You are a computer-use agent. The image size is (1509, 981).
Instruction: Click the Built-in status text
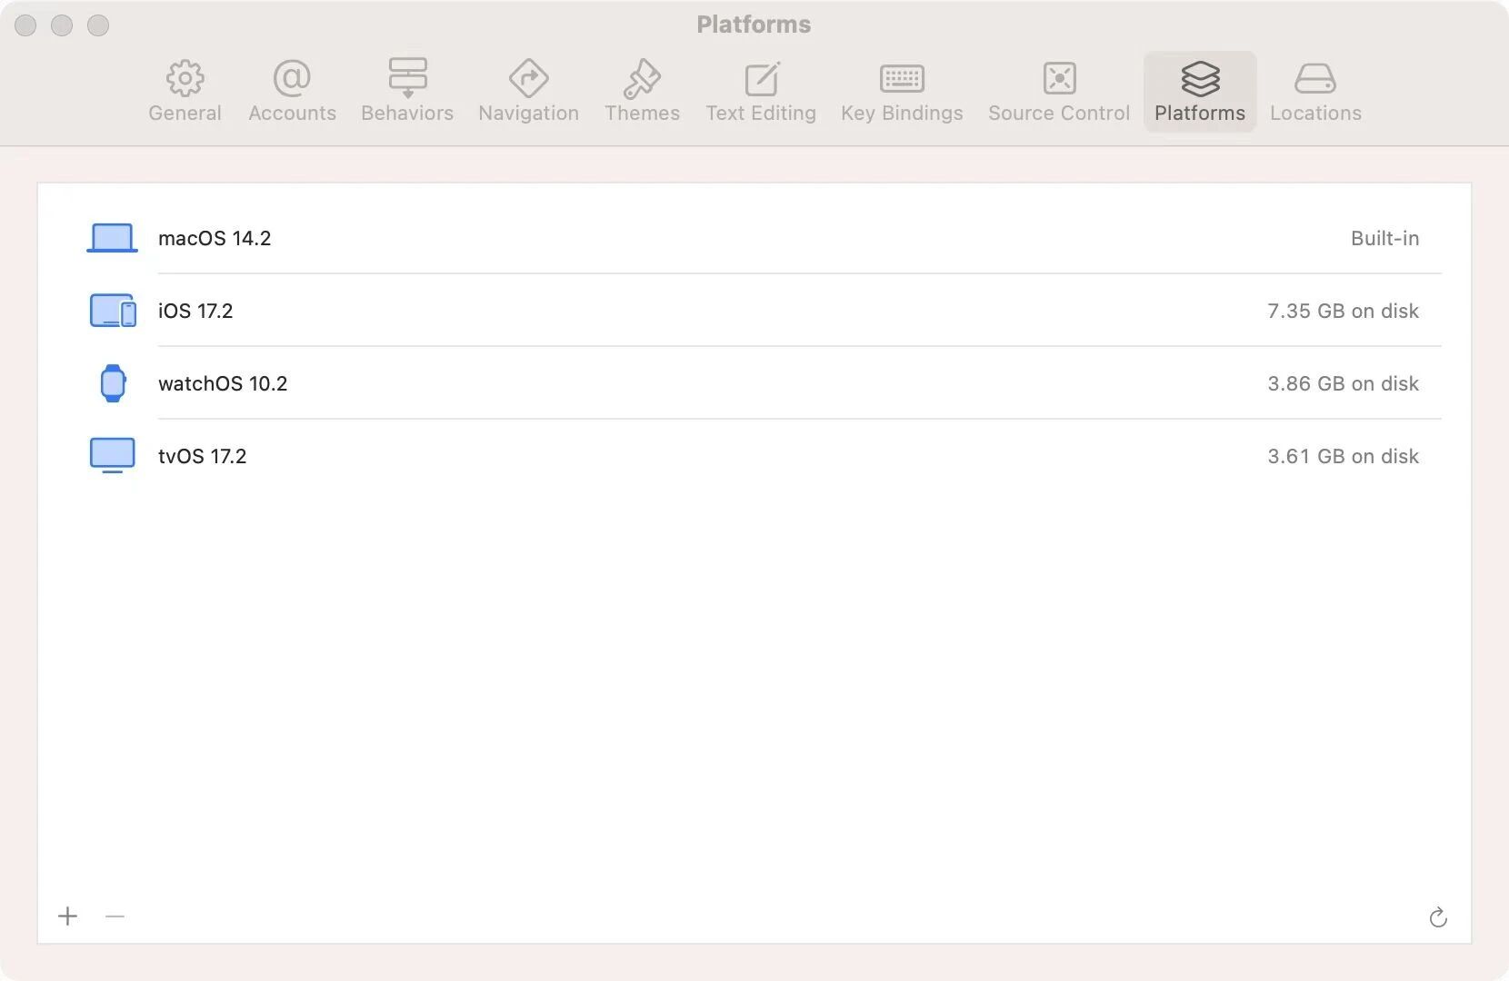click(x=1384, y=238)
